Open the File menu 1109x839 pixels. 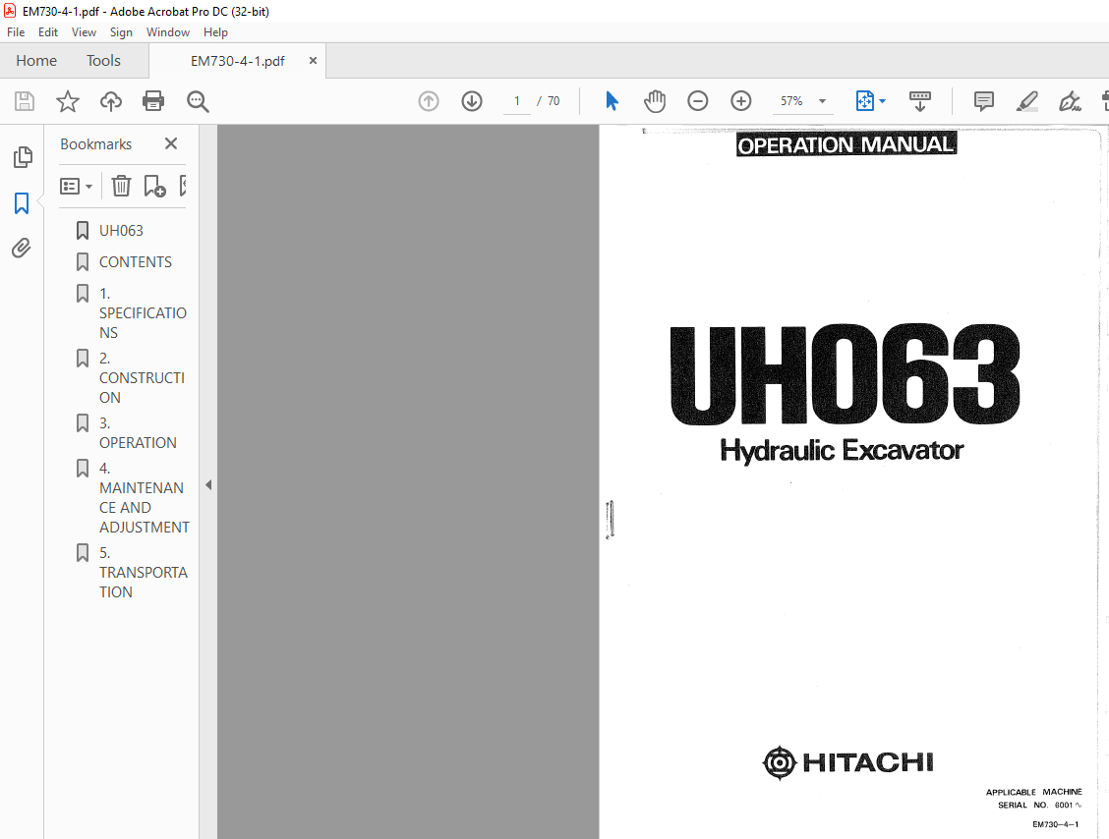tap(16, 32)
